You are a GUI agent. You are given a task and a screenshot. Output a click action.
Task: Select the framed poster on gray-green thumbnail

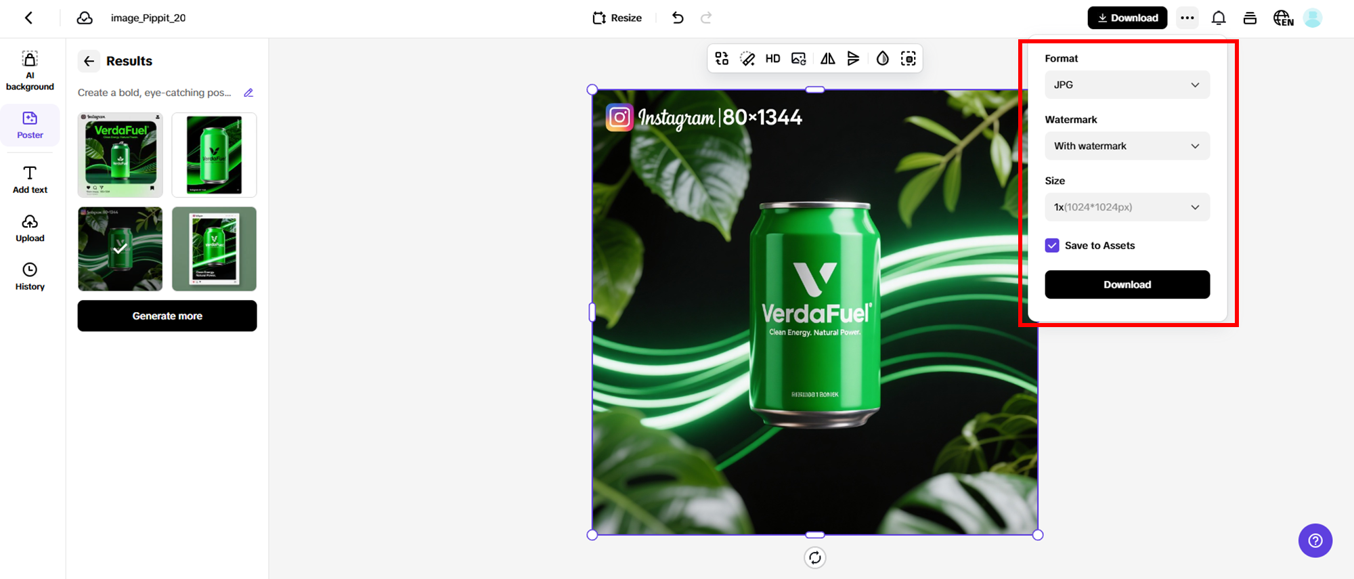tap(214, 249)
